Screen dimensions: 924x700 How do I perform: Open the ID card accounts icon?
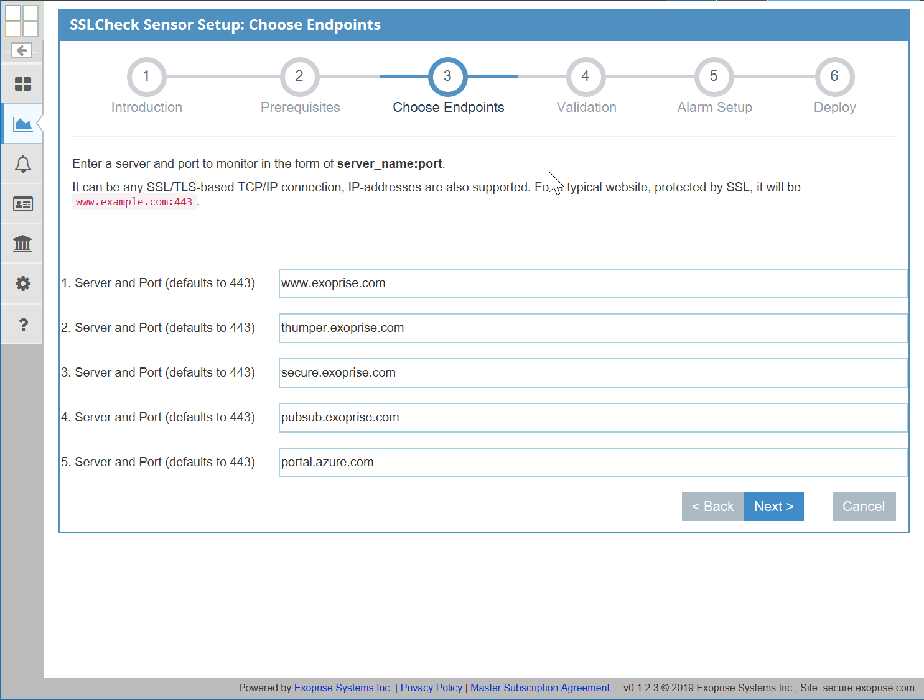[x=22, y=204]
